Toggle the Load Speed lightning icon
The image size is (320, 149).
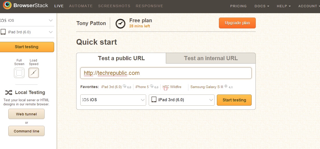point(34,73)
